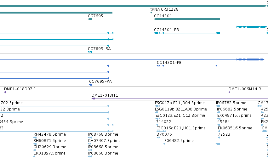
Task: Click the CK01897.5prime EST glyph
Action: [x=34, y=156]
